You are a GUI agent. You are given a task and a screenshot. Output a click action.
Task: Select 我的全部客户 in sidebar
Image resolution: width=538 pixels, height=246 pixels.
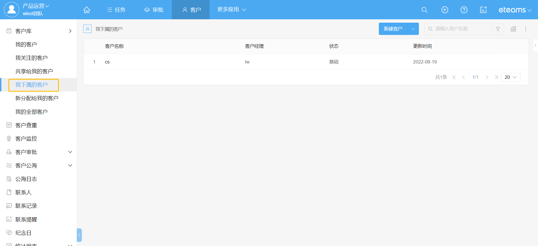31,112
